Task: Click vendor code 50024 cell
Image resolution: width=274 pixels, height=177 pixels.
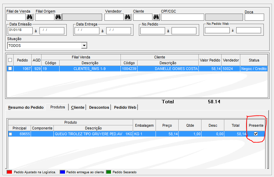Action: point(231,69)
